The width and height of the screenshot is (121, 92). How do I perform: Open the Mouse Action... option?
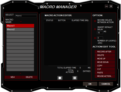tap(105, 76)
